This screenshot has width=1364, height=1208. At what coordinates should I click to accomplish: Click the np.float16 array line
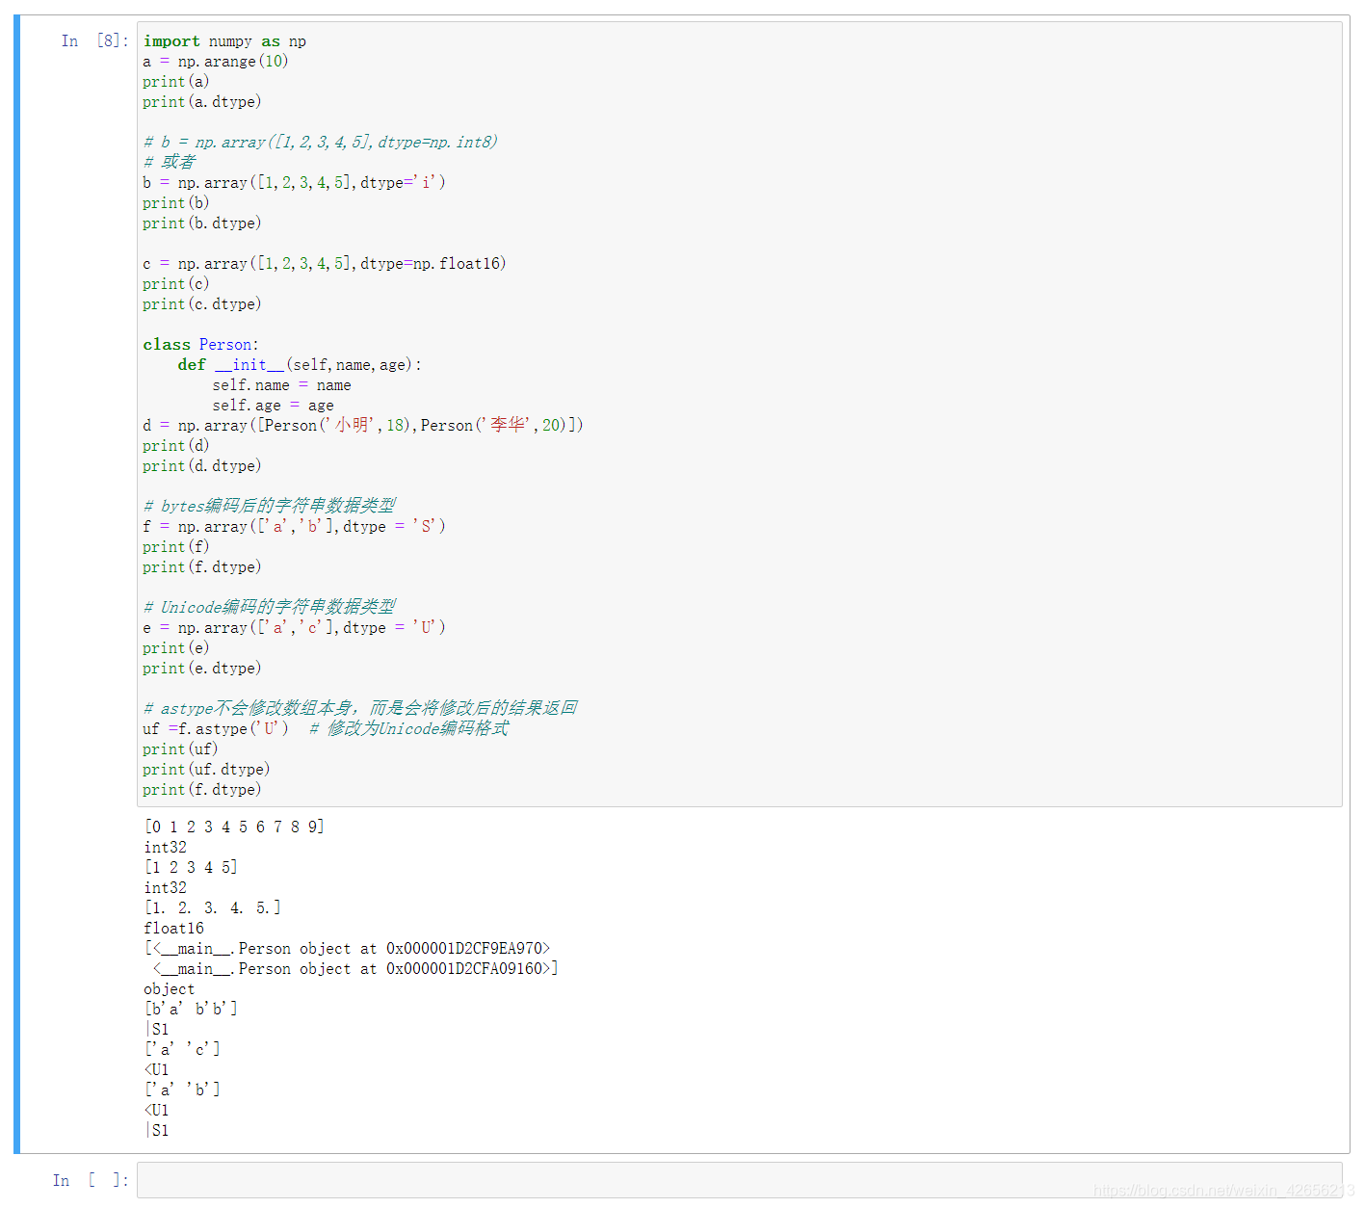[x=325, y=264]
